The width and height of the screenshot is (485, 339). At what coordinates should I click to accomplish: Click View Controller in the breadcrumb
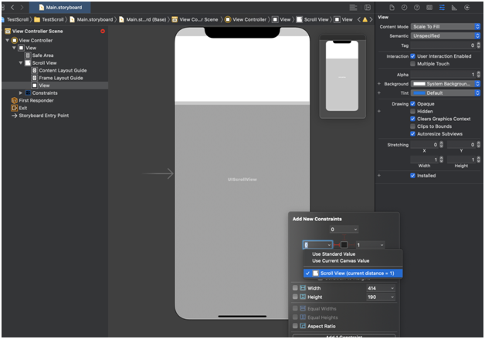[246, 19]
